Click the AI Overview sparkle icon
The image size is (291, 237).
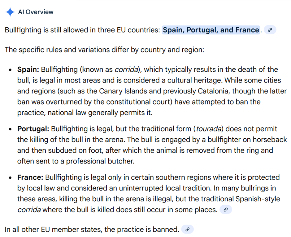pos(10,12)
